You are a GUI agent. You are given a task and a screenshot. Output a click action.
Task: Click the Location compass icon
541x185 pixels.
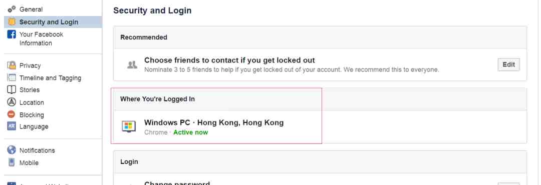click(12, 102)
